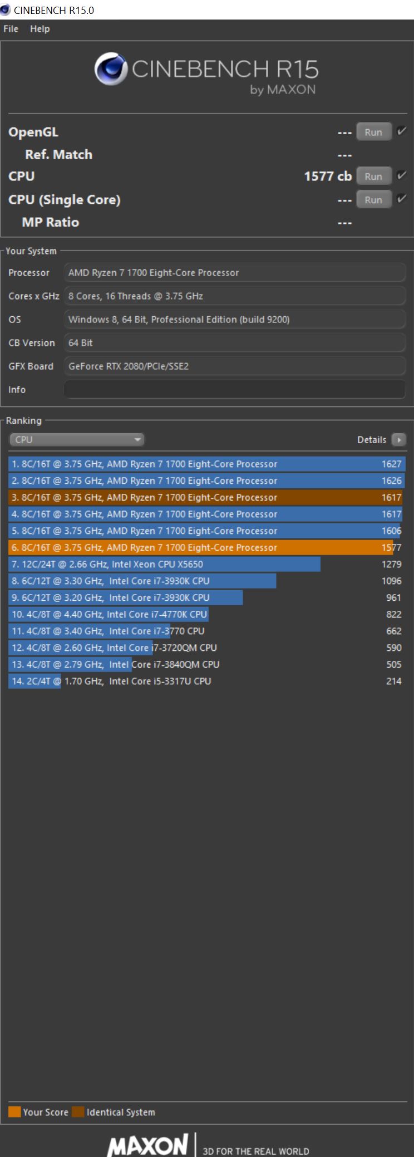Run the OpenGL benchmark
The width and height of the screenshot is (414, 1157).
click(373, 132)
